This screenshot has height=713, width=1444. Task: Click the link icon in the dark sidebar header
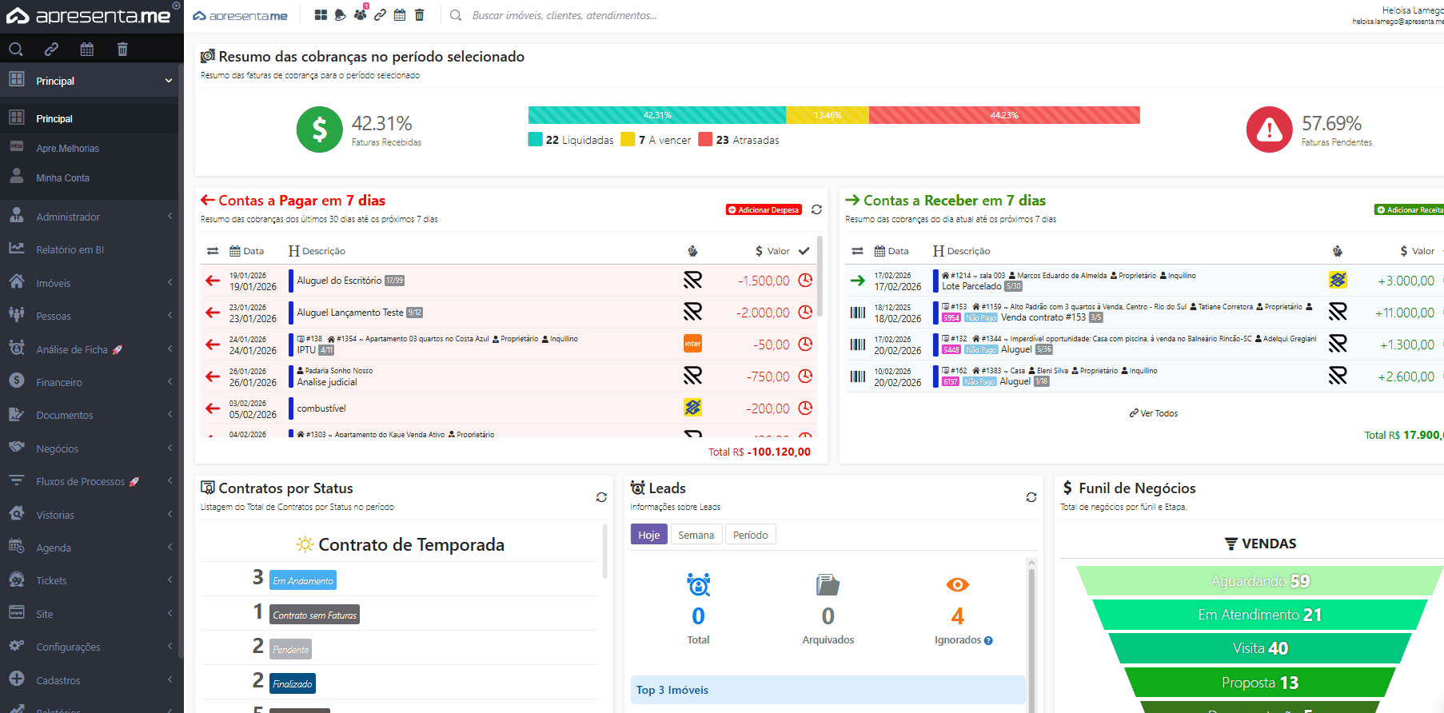click(x=51, y=50)
